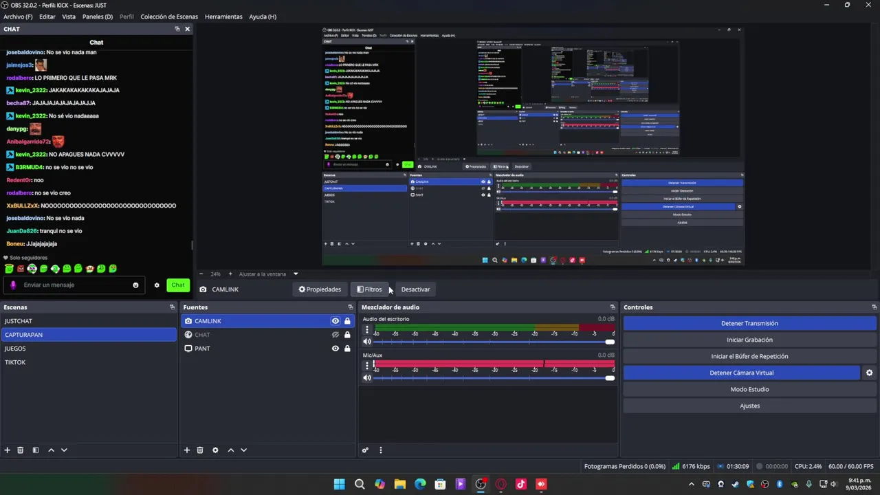Open TikTok app on Windows taskbar

coord(520,484)
